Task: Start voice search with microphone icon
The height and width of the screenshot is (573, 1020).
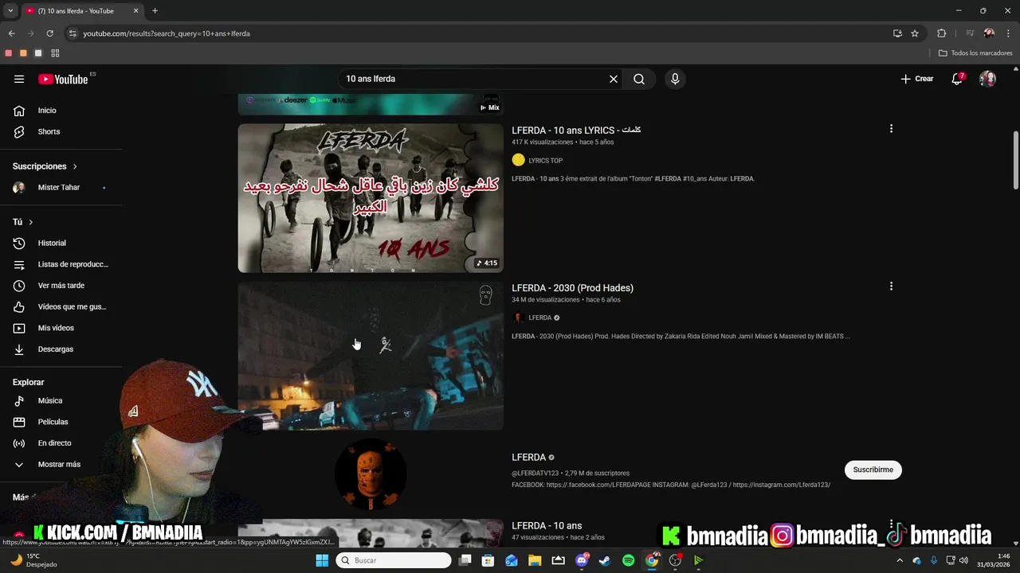Action: 675,79
